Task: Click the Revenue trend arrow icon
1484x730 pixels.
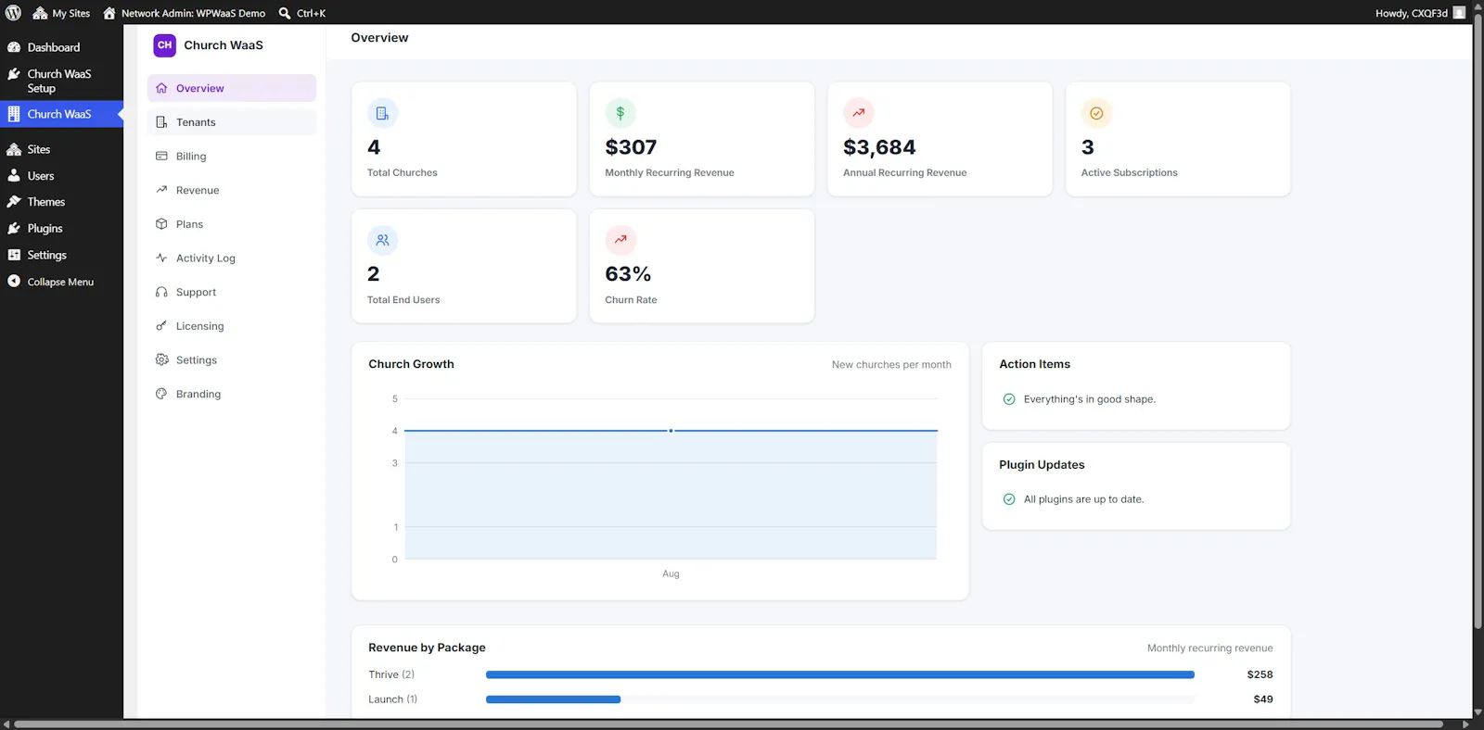Action: pyautogui.click(x=161, y=190)
